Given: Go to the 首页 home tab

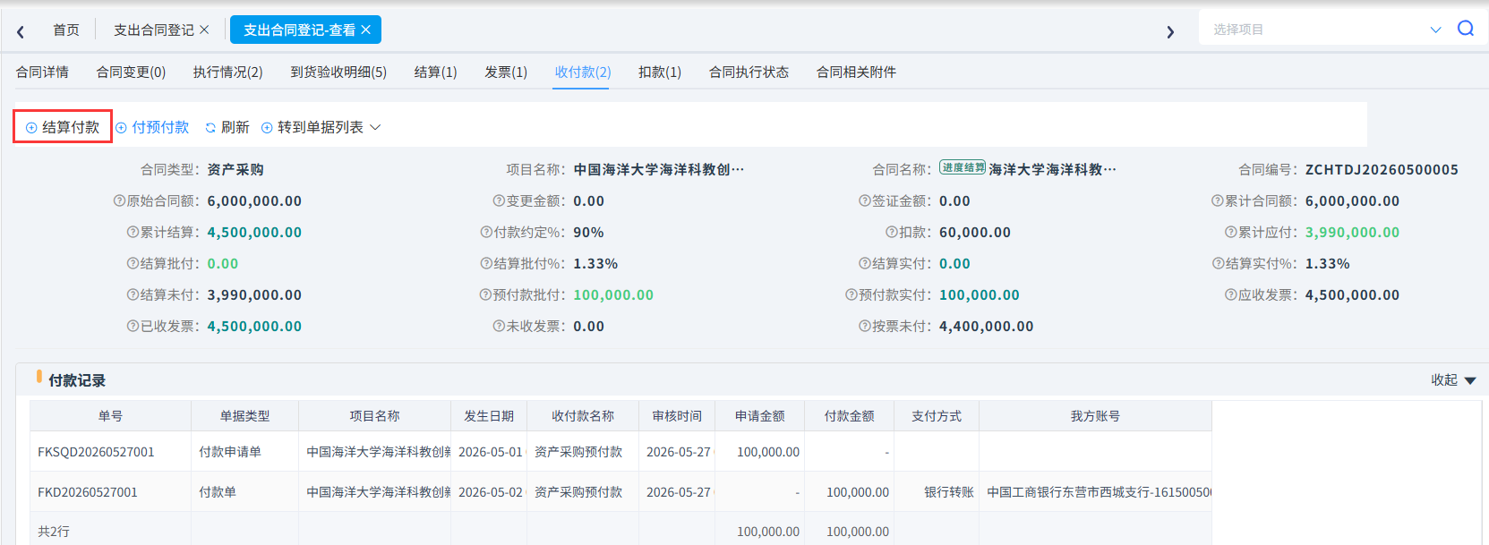Looking at the screenshot, I should pyautogui.click(x=66, y=30).
